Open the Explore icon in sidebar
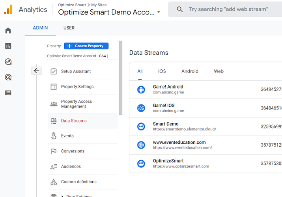This screenshot has width=282, height=197. point(8,62)
